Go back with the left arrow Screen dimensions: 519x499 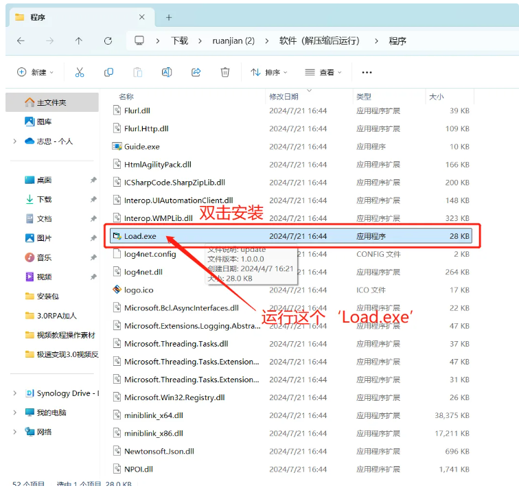pos(21,40)
